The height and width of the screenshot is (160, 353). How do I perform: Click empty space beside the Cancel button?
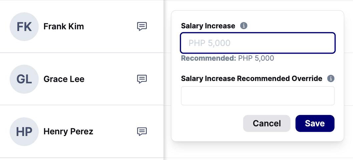(x=212, y=123)
